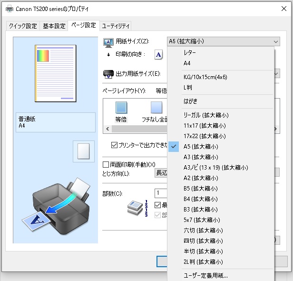Click the 部数 copies input field
293x281 pixels.
point(161,193)
